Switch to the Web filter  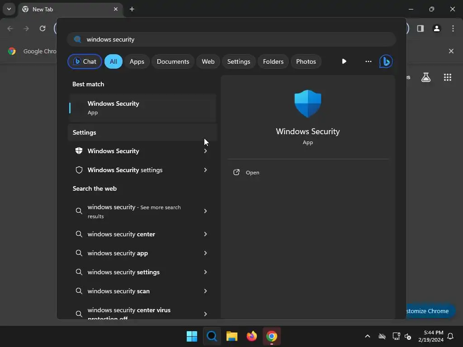[208, 61]
